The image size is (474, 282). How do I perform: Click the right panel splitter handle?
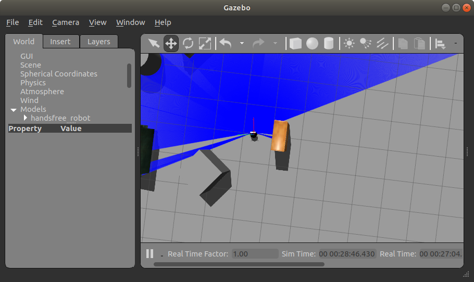click(x=467, y=151)
